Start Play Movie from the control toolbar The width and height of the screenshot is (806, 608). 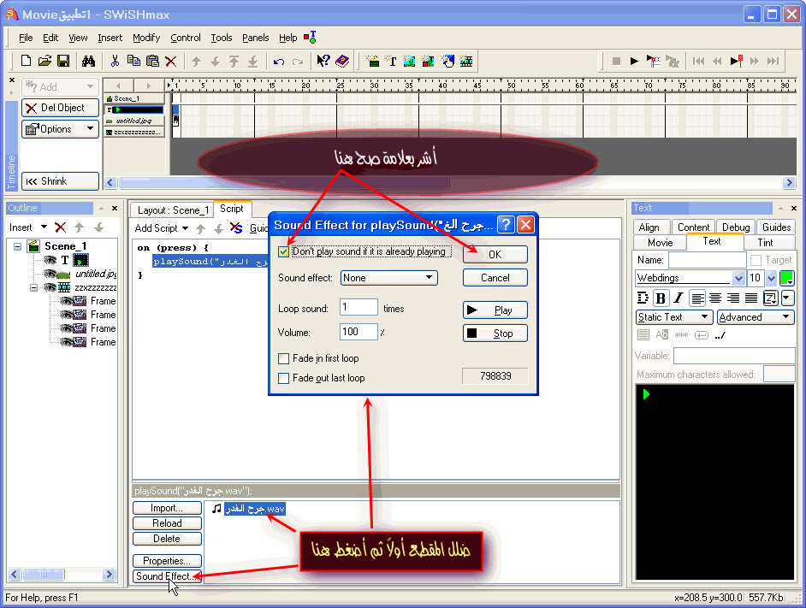pyautogui.click(x=634, y=62)
